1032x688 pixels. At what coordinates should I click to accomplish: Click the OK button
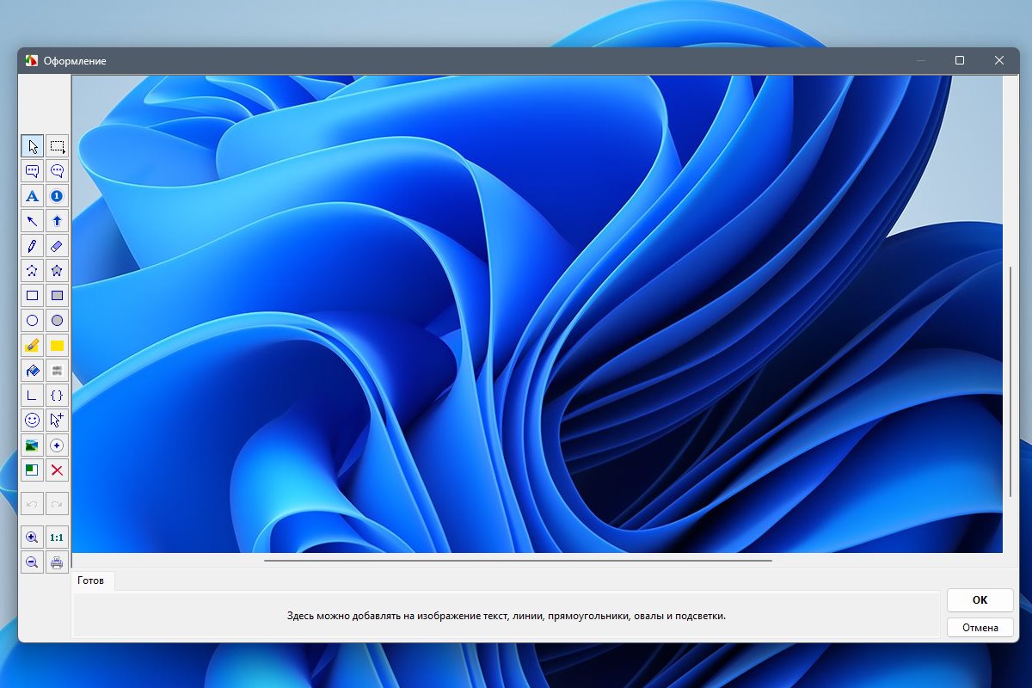tap(980, 600)
